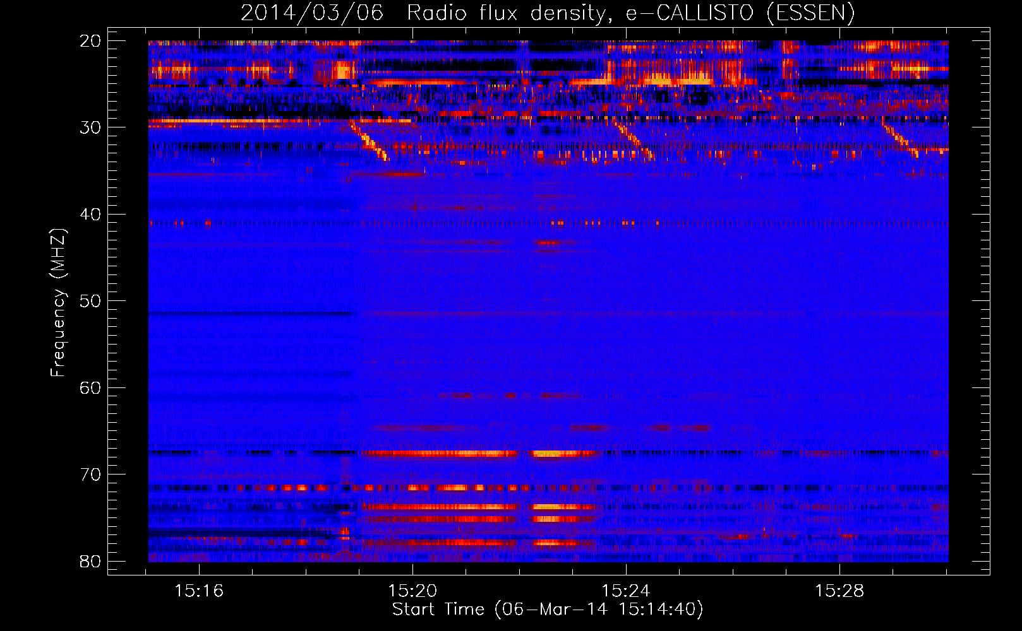Click the plot title mentioning e-CALLISTO (ESSEN)
Viewport: 1022px width, 631px height.
[x=548, y=13]
